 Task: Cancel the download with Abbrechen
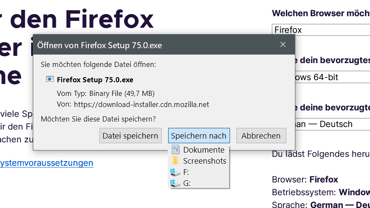261,136
